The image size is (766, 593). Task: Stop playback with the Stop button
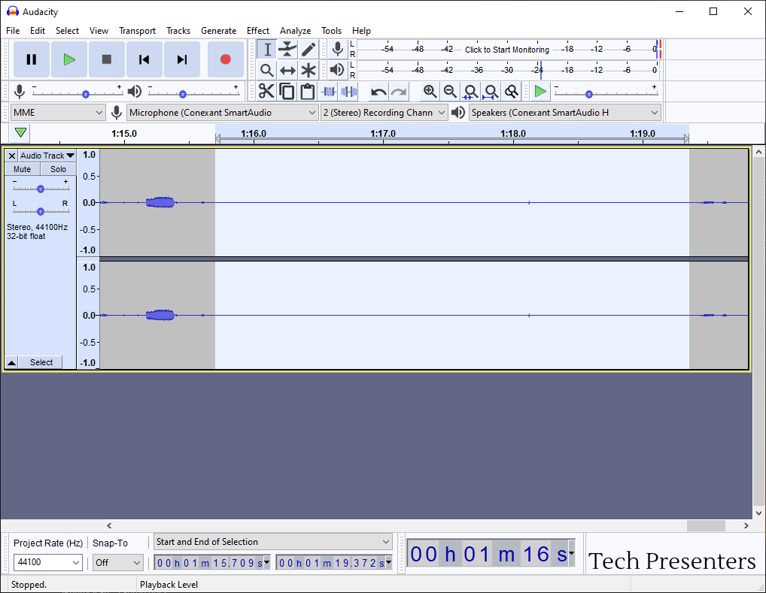click(x=107, y=59)
